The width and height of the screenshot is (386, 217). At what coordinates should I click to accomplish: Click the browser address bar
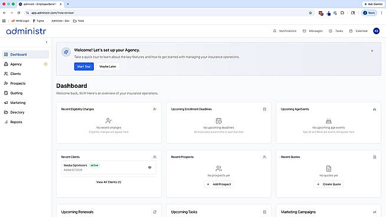pyautogui.click(x=168, y=13)
